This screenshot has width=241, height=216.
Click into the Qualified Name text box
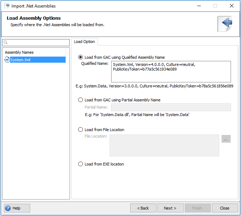[170, 72]
